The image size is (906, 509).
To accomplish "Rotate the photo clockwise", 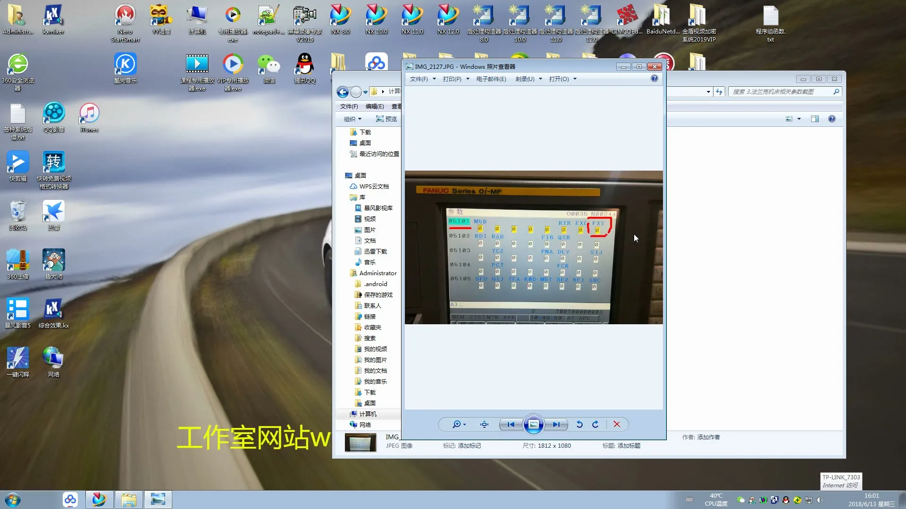I will pyautogui.click(x=596, y=425).
